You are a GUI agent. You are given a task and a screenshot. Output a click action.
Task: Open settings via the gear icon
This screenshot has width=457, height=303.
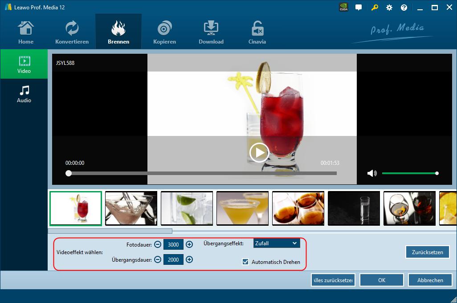coord(389,8)
